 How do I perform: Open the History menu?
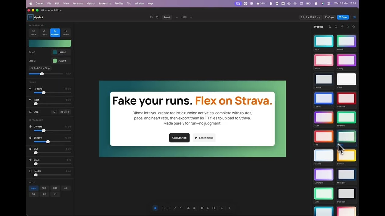pyautogui.click(x=91, y=3)
